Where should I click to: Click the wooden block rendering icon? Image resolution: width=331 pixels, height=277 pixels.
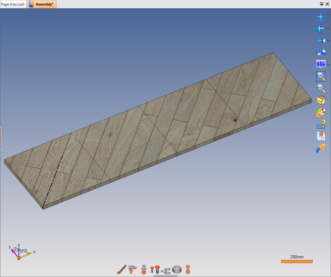coord(321,100)
